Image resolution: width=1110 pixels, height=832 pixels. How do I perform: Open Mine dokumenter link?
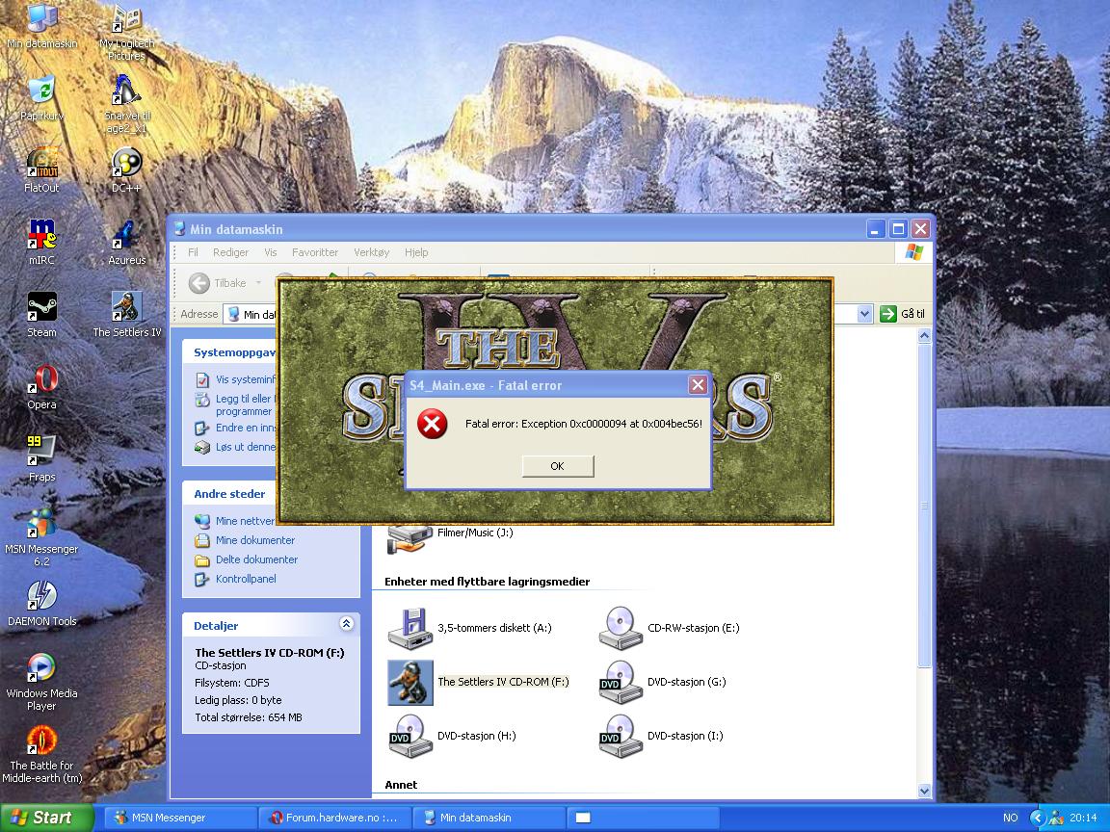(x=245, y=540)
